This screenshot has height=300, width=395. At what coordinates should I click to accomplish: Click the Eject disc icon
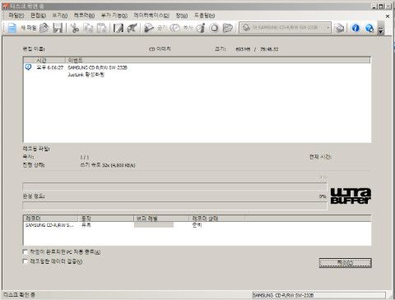click(214, 28)
